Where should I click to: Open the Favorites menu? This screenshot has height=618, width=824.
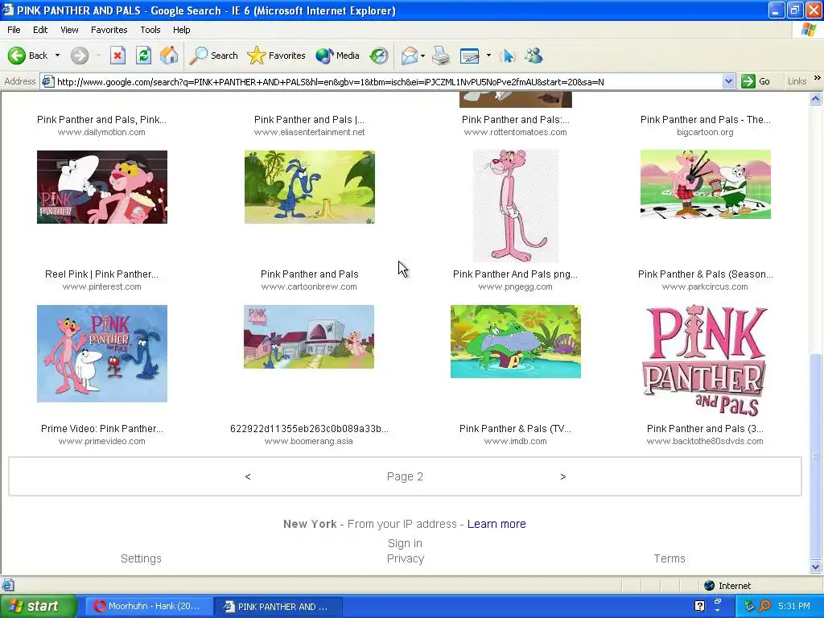[109, 30]
